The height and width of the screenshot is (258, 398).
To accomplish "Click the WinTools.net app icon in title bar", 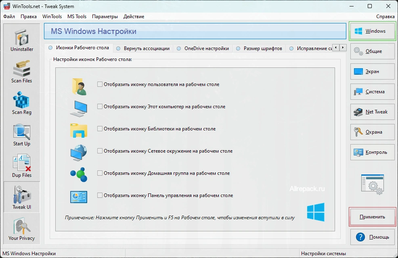I will (x=7, y=6).
